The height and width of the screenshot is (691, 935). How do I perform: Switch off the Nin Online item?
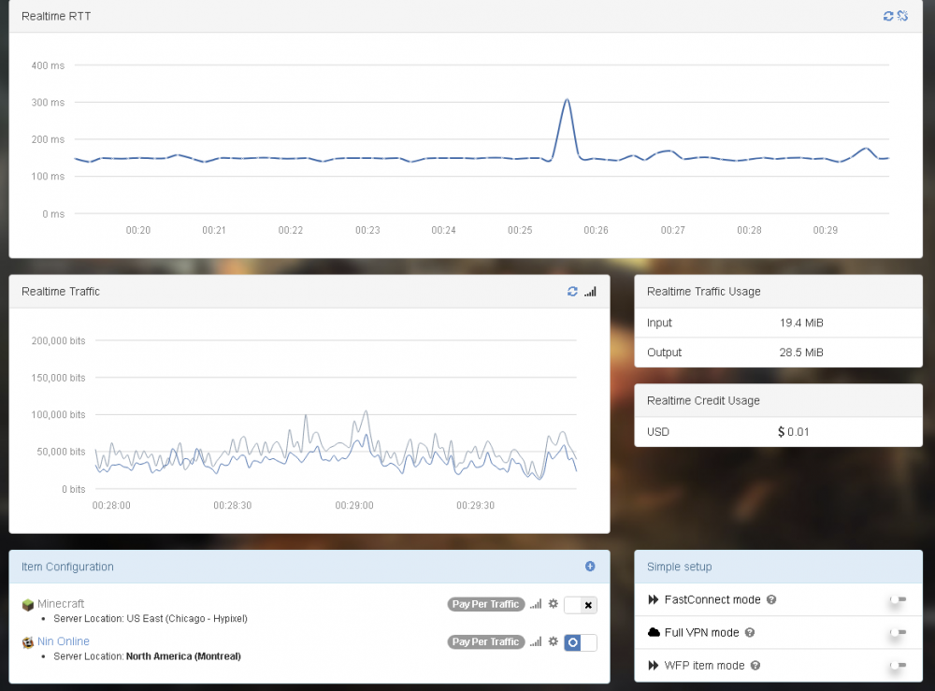[580, 642]
